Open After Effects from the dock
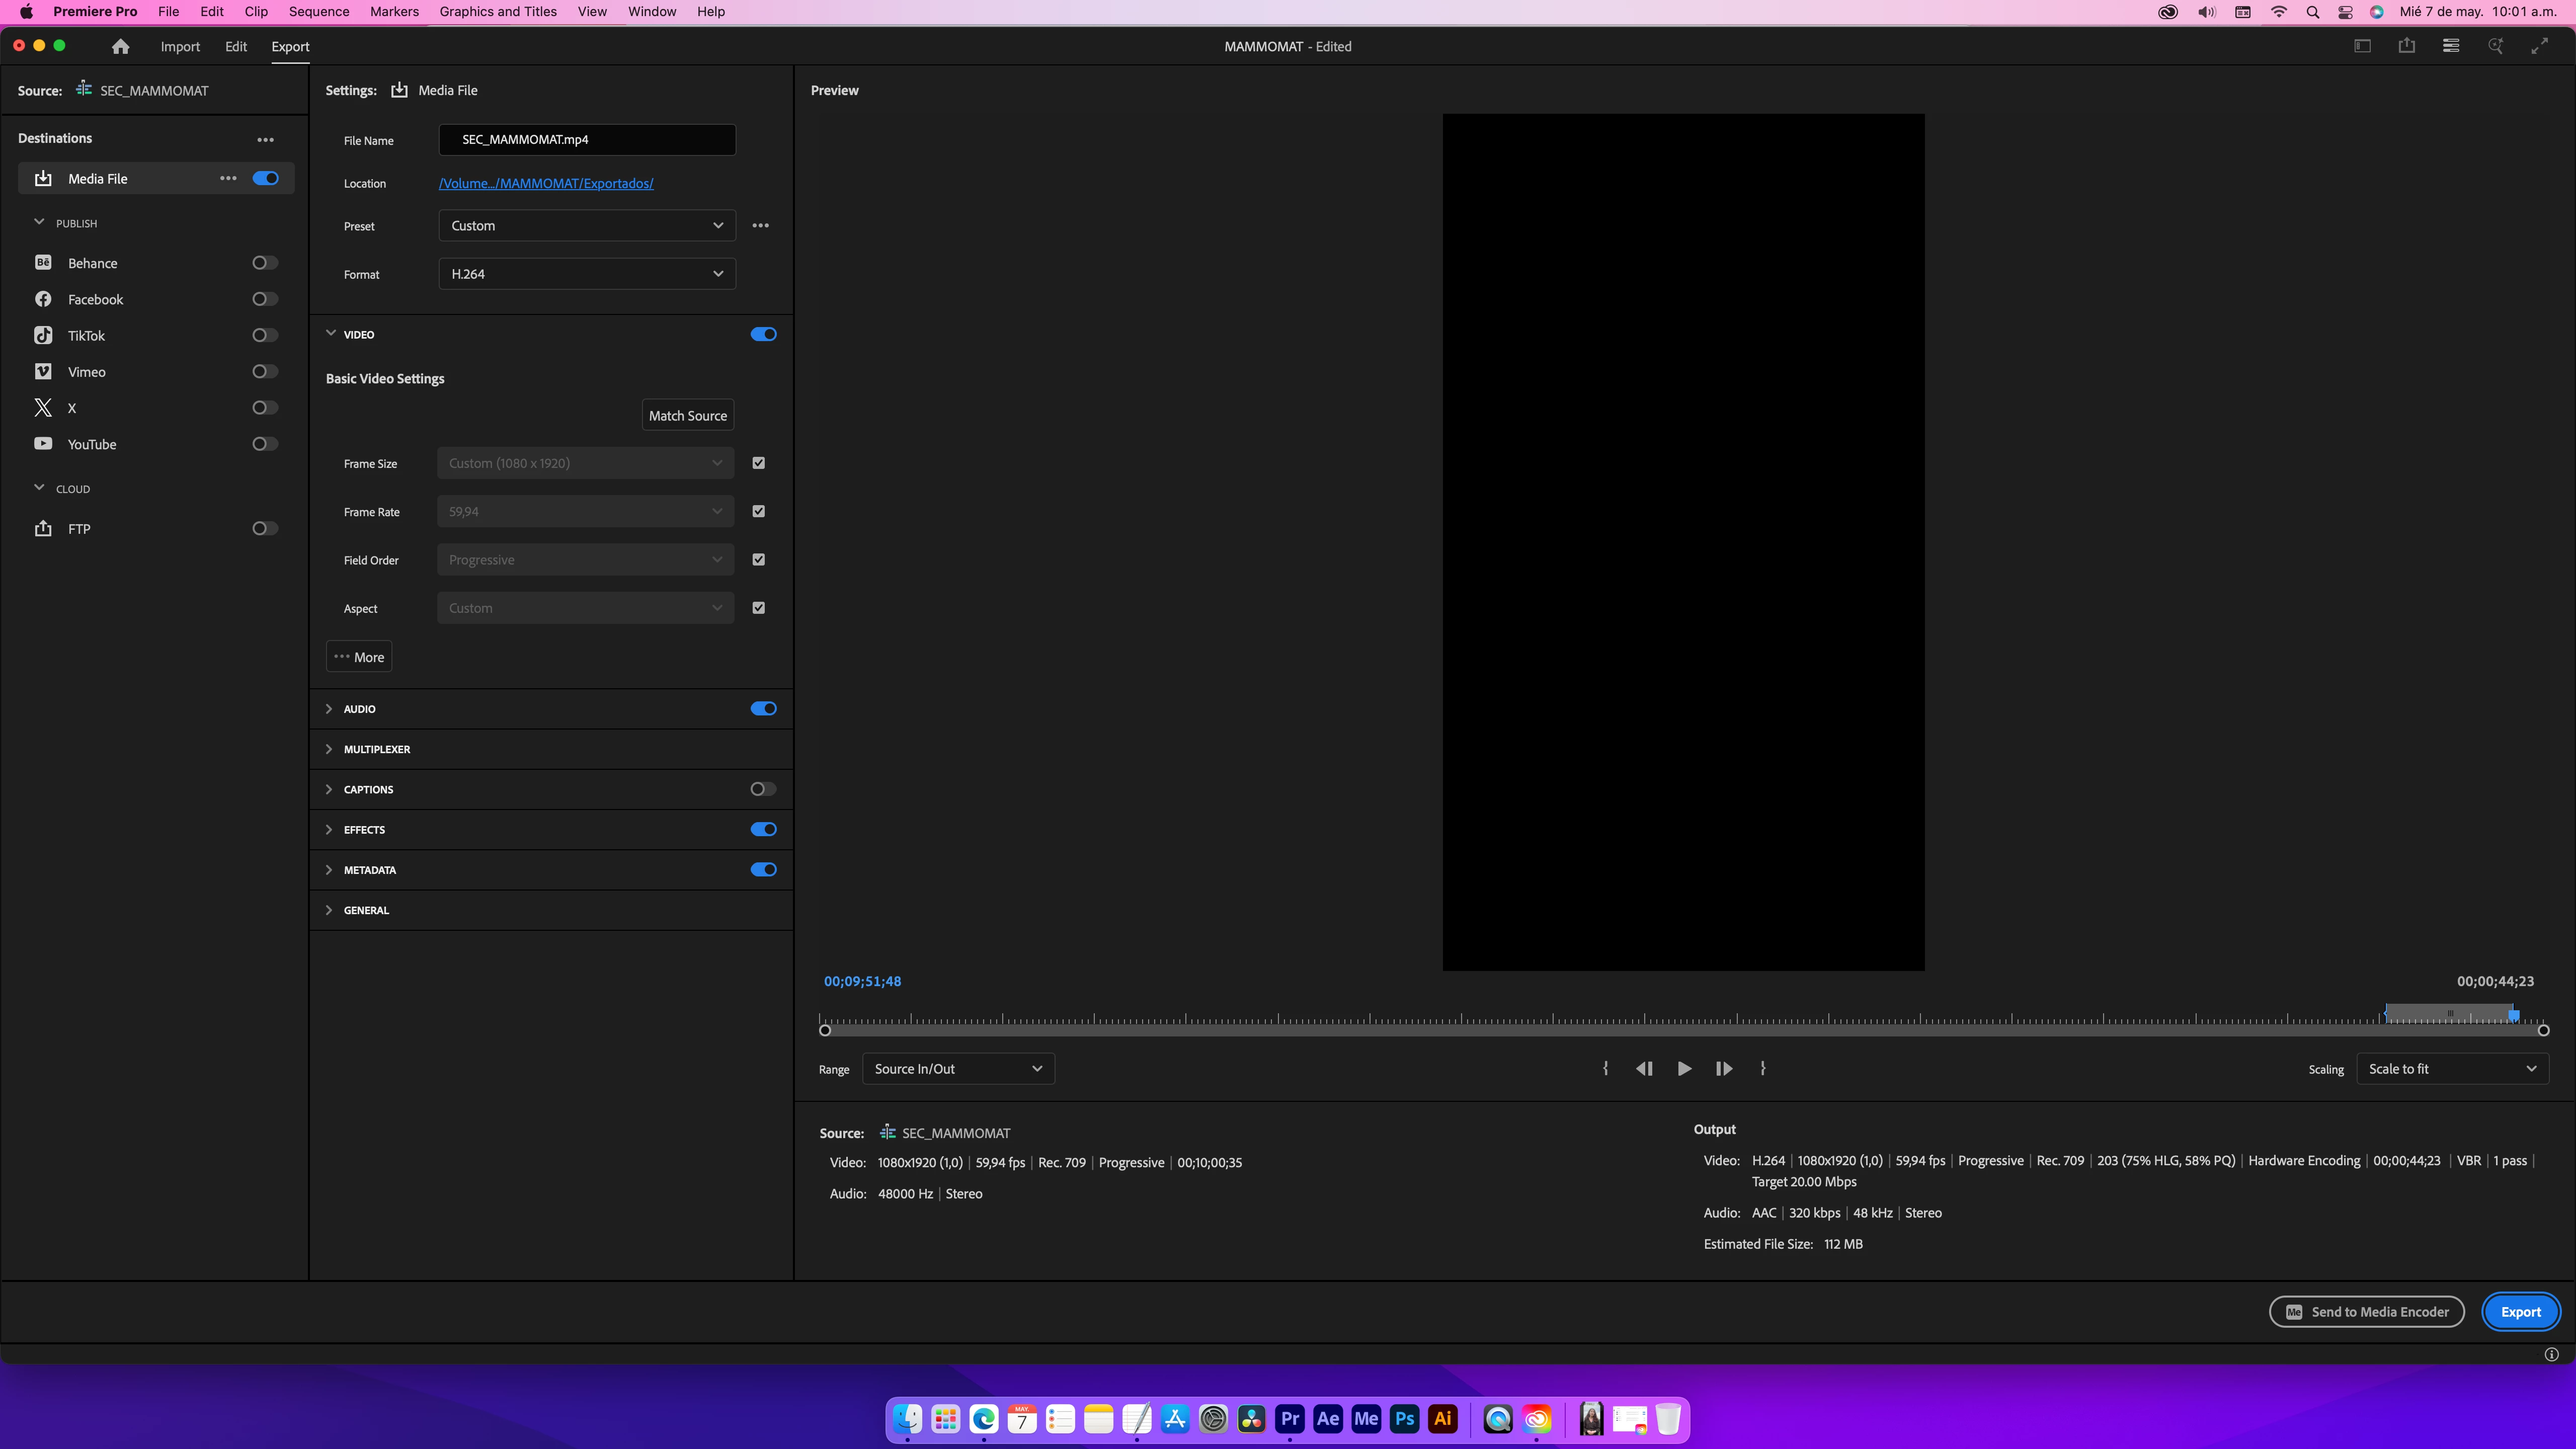2576x1449 pixels. coord(1327,1418)
